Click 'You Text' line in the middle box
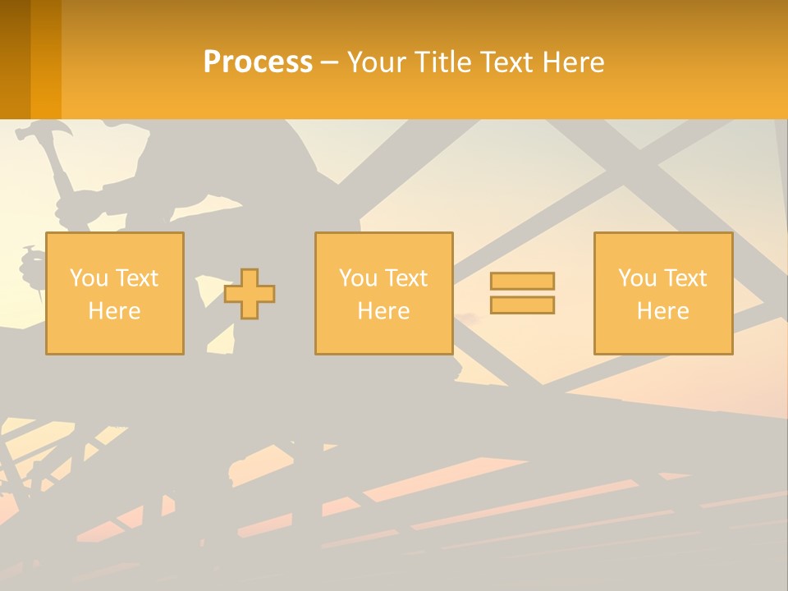Viewport: 788px width, 591px height. [383, 278]
